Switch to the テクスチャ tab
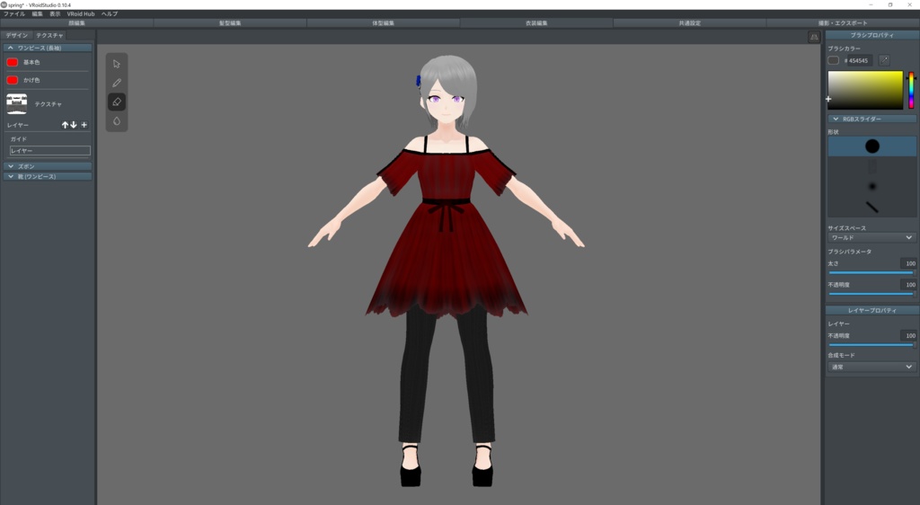This screenshot has width=920, height=505. 49,35
